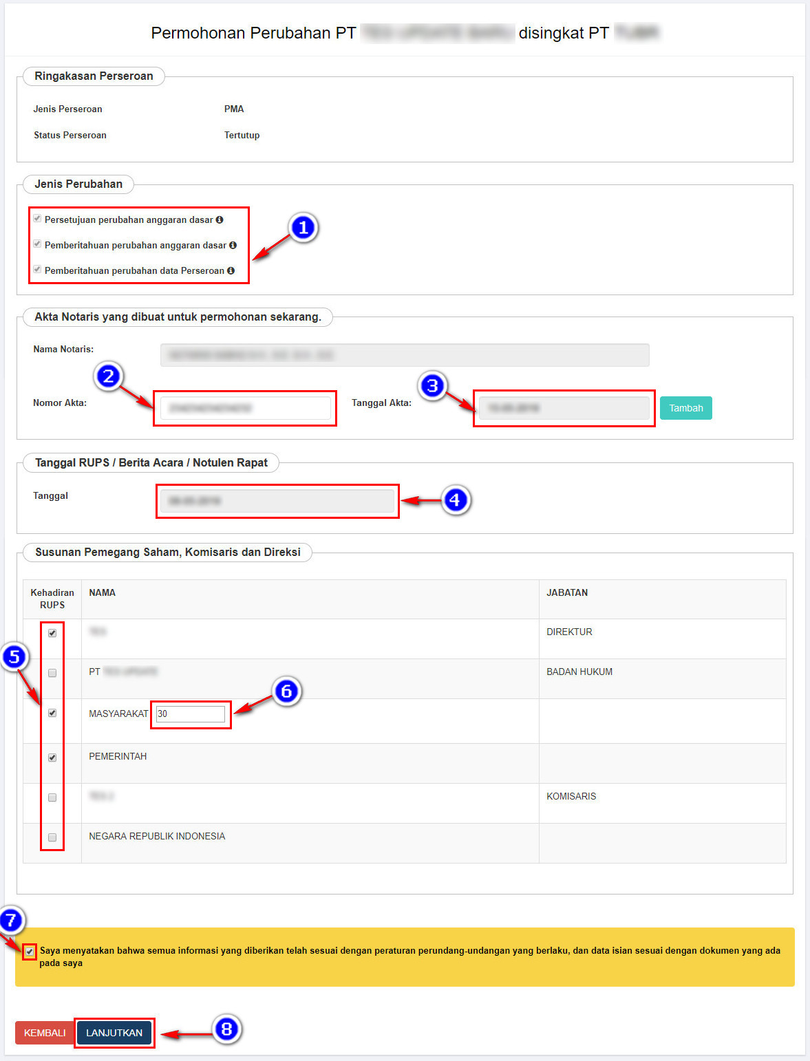Click info icon beside Pemberitahuan perubahan anggaran dasar
The width and height of the screenshot is (810, 1061).
click(x=233, y=245)
